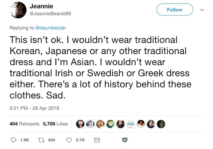Open Jeannie's profile picture

(18, 10)
